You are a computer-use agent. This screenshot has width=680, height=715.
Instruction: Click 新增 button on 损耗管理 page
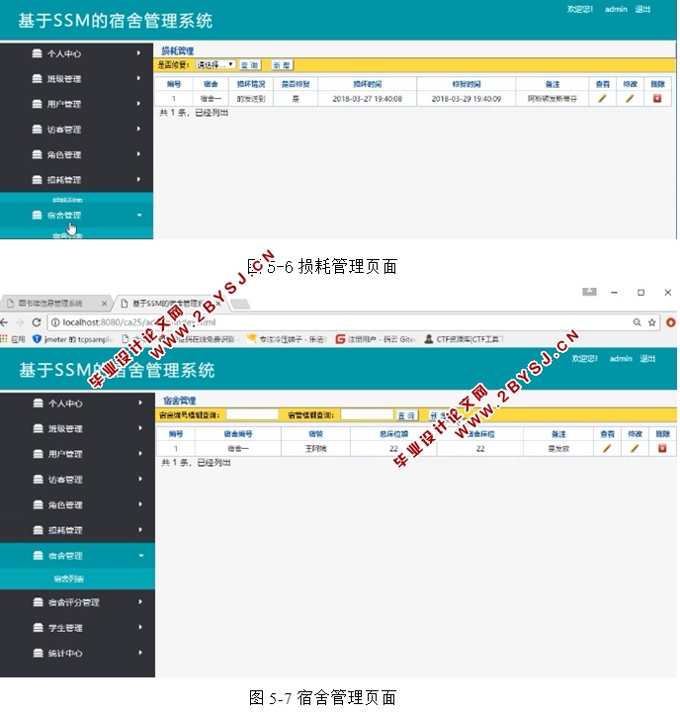point(282,65)
